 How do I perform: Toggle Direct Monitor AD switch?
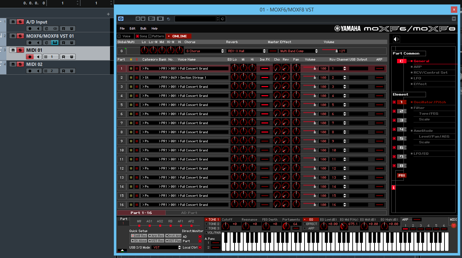point(200,236)
